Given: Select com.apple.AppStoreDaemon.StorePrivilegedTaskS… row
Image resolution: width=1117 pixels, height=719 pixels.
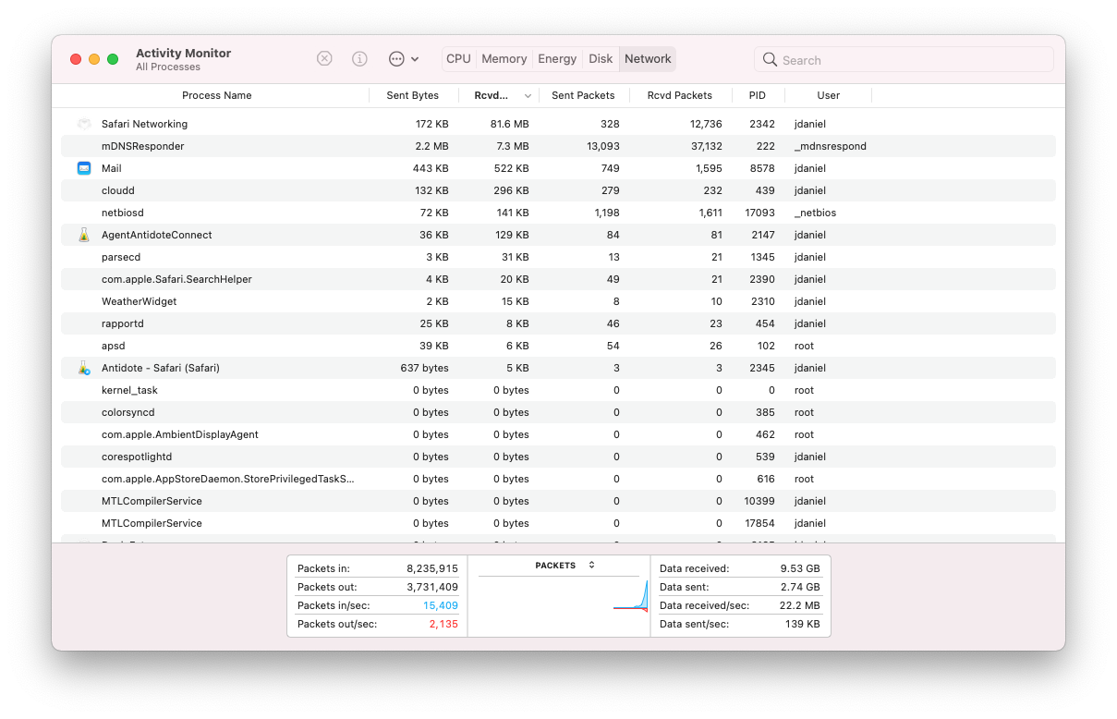Looking at the screenshot, I should coord(558,479).
